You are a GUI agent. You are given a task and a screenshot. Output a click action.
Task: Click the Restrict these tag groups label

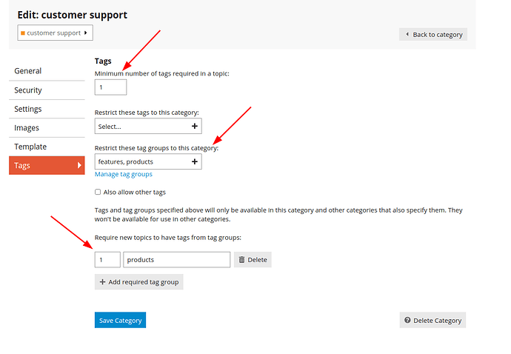click(156, 148)
